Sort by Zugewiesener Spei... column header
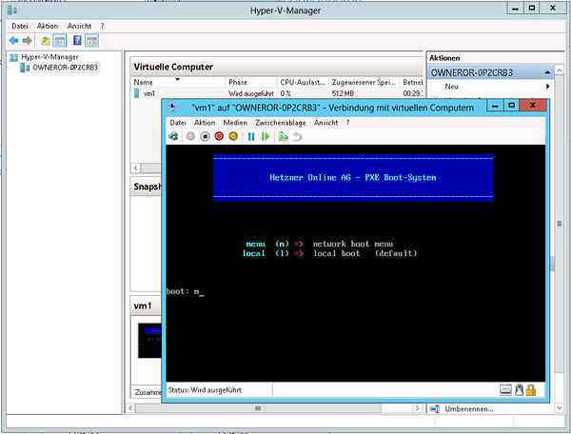571x434 pixels. (x=364, y=82)
